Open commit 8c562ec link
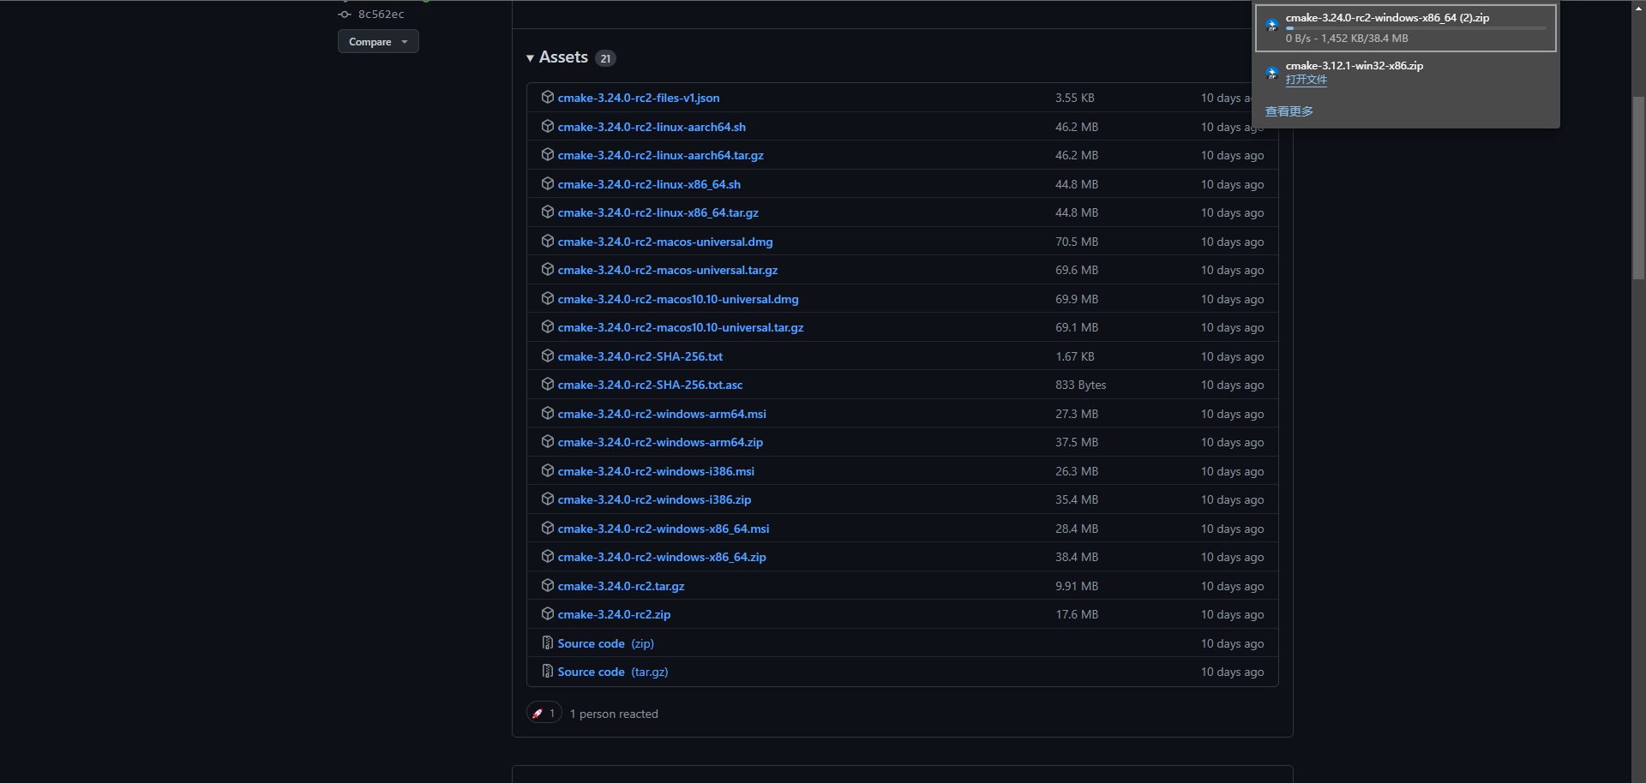The image size is (1646, 783). [x=381, y=15]
